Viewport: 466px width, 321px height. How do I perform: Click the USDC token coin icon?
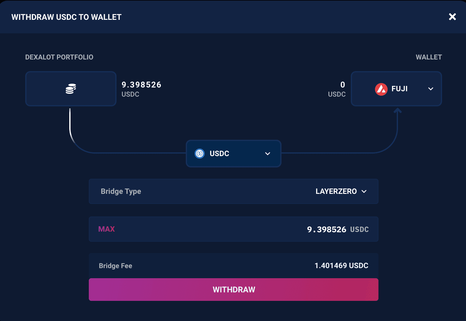click(200, 154)
